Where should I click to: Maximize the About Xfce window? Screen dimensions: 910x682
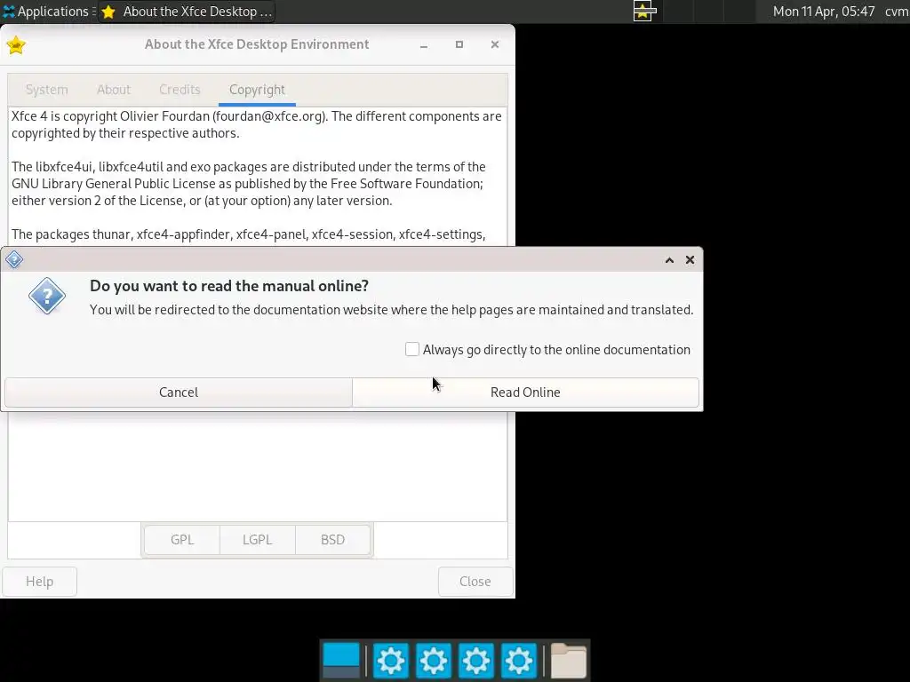pos(459,44)
